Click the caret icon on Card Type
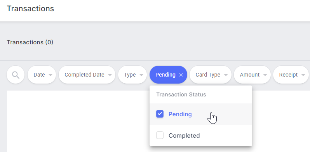Viewport: 310px width, 152px height. [226, 75]
